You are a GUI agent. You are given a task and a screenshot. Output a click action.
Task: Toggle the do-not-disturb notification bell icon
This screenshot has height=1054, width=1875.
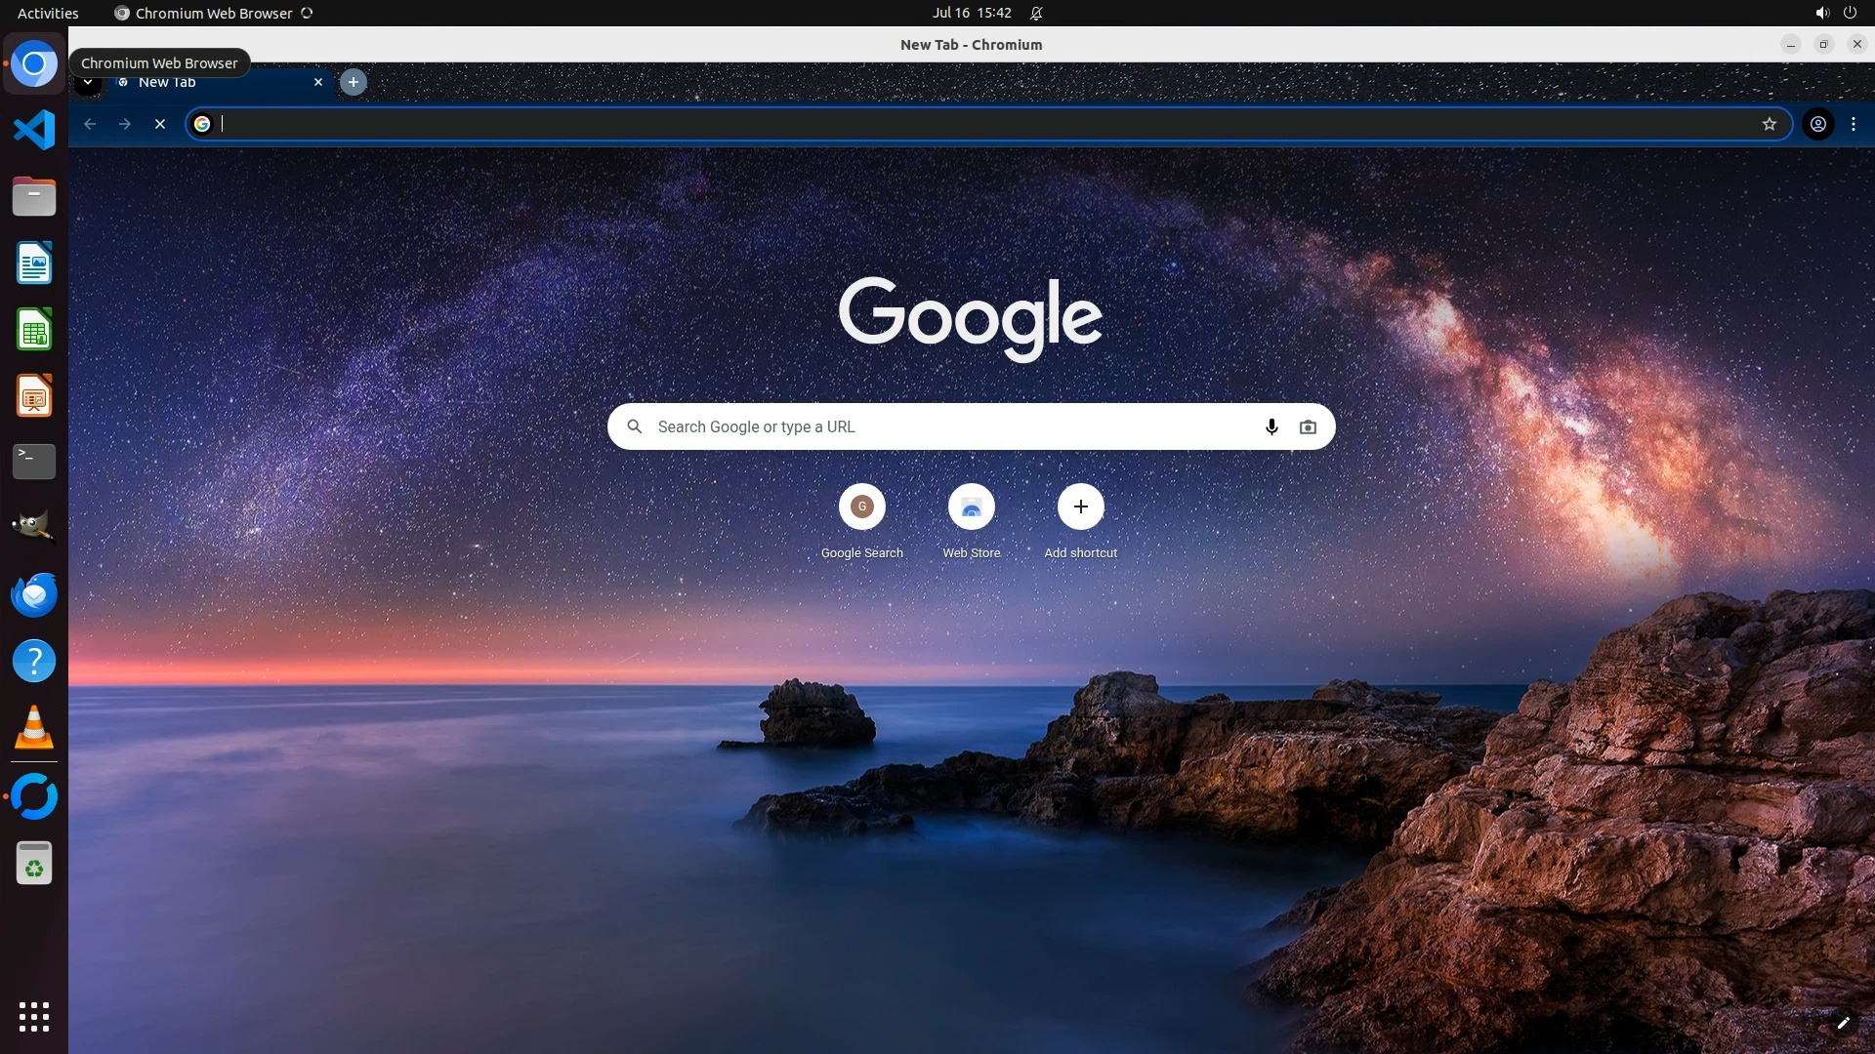point(1036,13)
